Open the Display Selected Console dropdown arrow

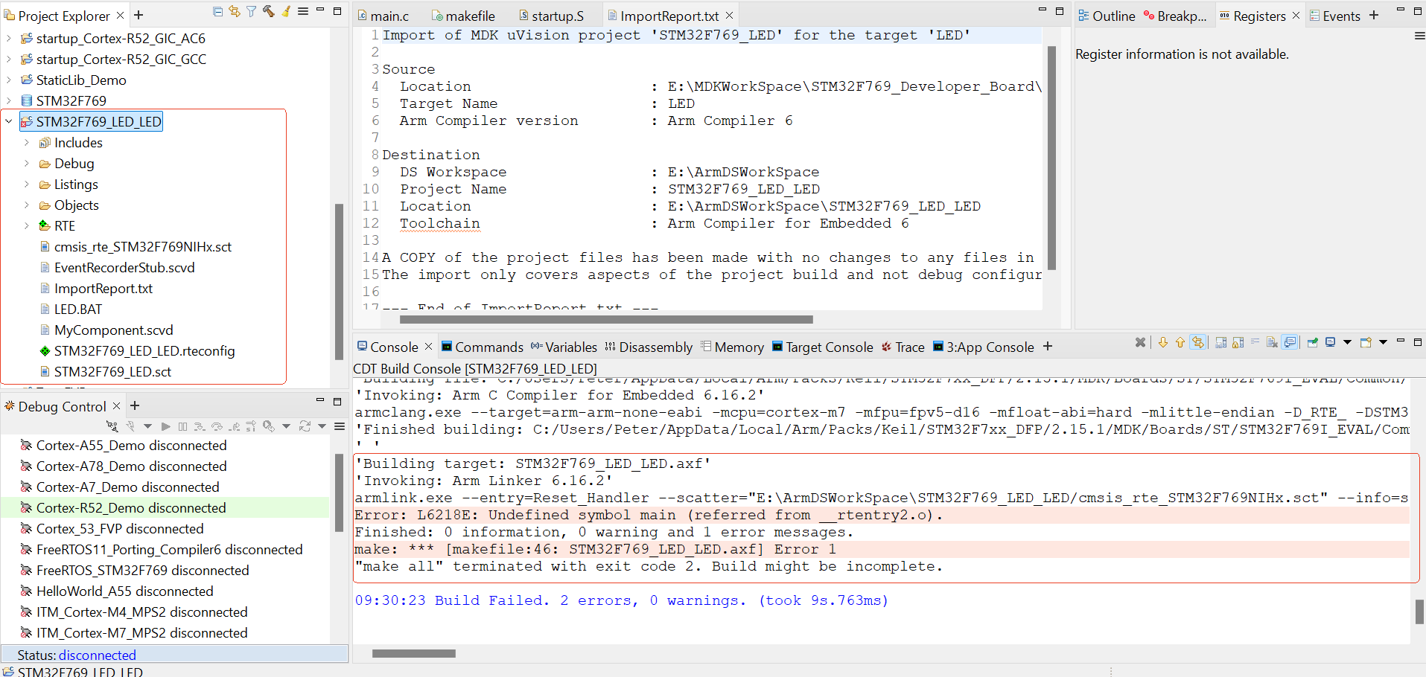(x=1347, y=342)
